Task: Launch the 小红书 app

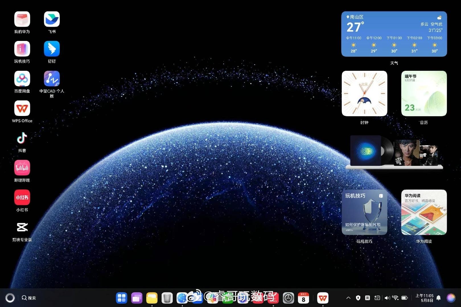Action: (x=22, y=197)
